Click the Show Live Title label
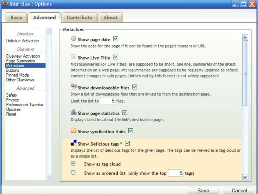 tap(94, 58)
